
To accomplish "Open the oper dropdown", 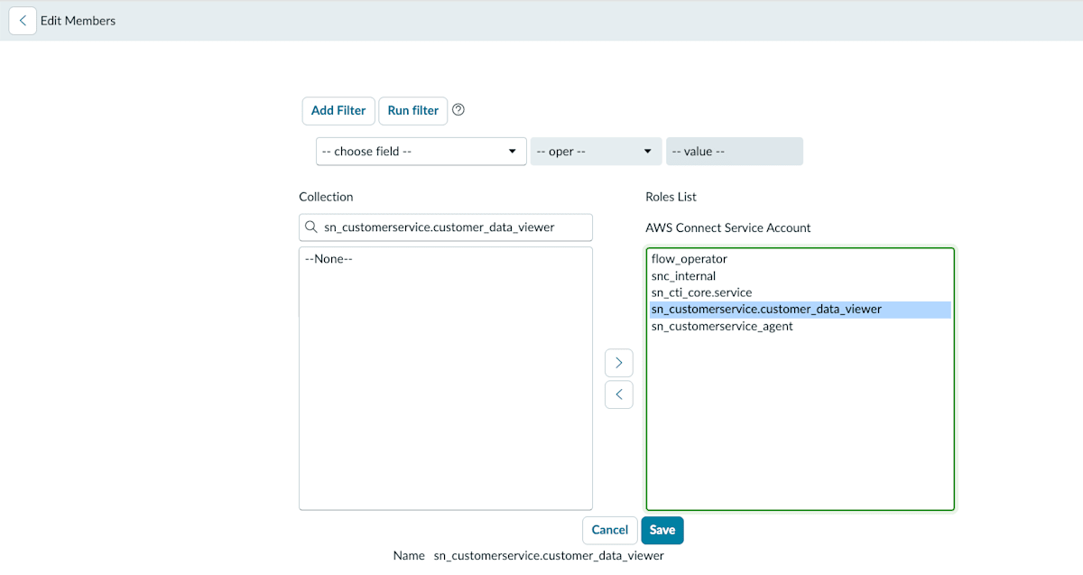I will coord(596,152).
